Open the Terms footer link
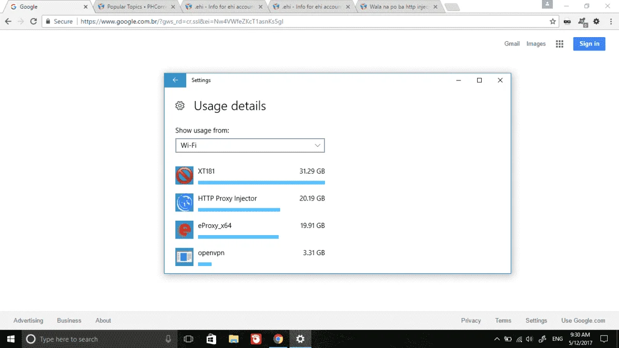Viewport: 619px width, 348px height. [x=503, y=321]
